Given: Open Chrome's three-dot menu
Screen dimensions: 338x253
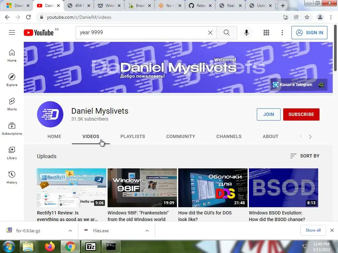Looking at the screenshot, I should tap(331, 17).
